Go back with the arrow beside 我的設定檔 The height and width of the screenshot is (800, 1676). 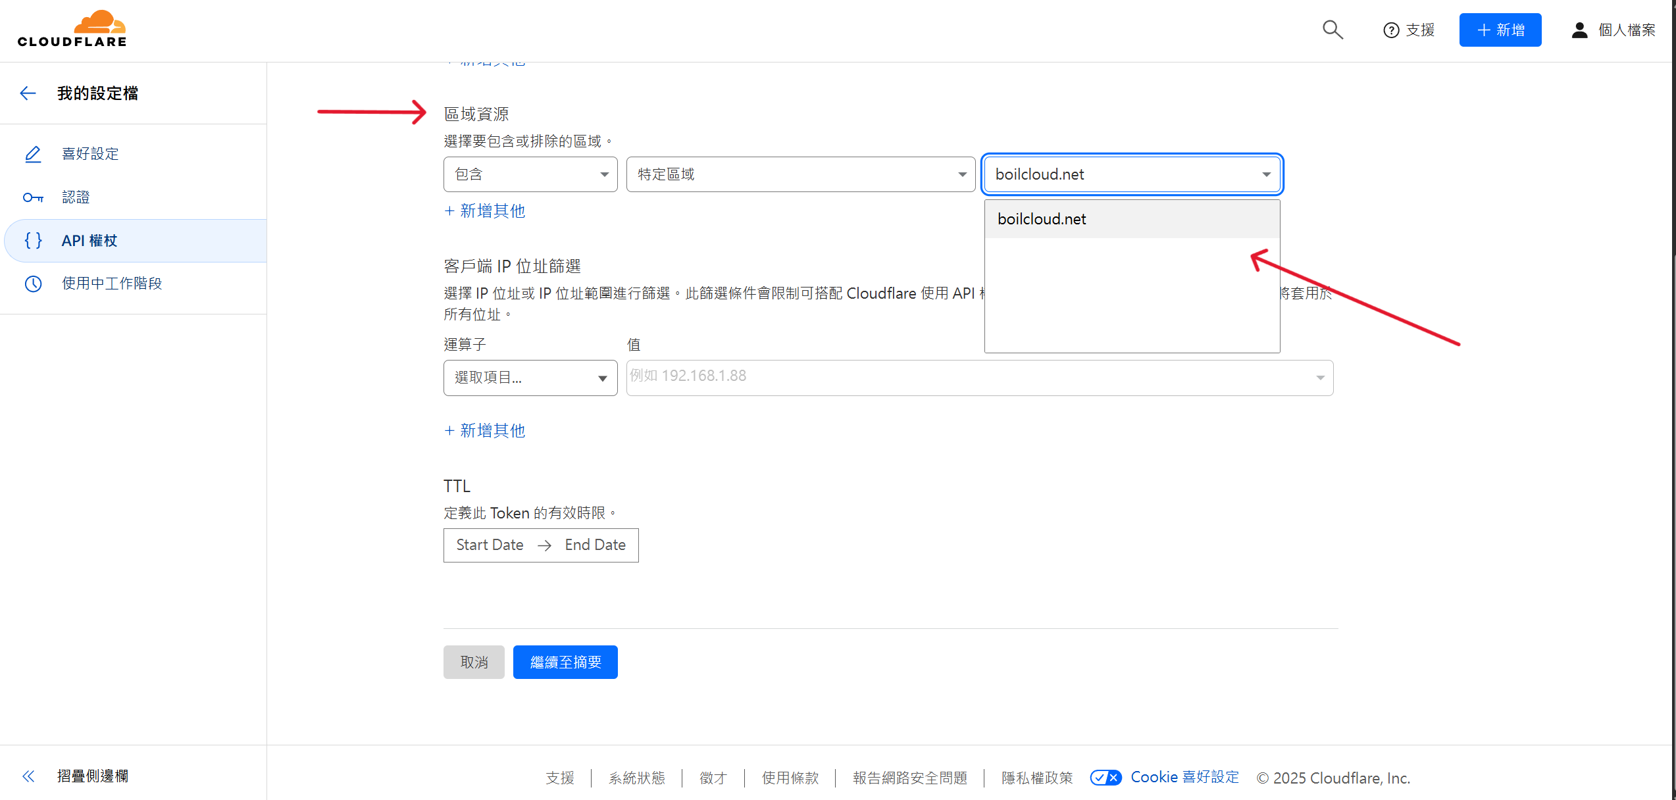coord(28,93)
